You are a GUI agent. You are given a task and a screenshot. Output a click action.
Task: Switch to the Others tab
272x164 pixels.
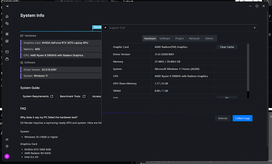click(x=209, y=39)
